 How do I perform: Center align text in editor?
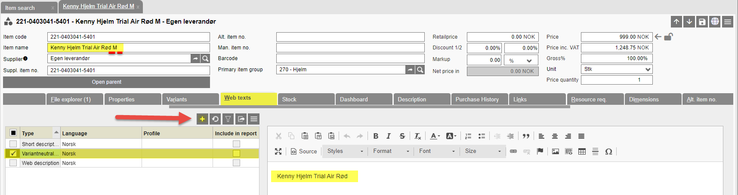[555, 136]
